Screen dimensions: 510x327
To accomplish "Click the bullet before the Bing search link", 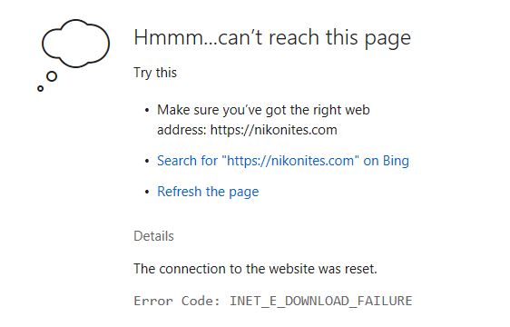I will [147, 161].
